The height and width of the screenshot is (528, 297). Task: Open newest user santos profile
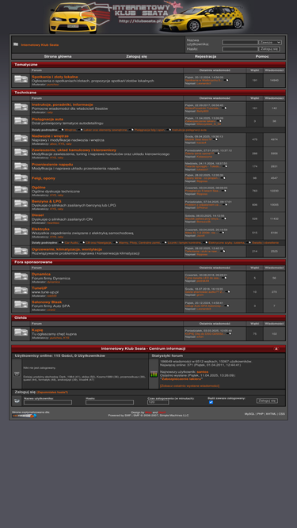pos(203,372)
